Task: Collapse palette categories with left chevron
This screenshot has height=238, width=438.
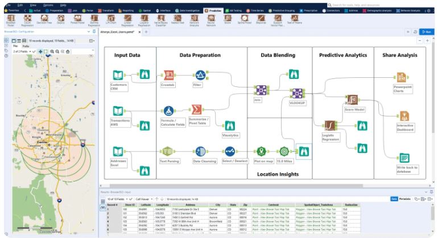Action: point(25,11)
